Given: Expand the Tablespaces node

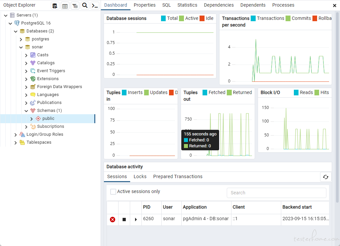Looking at the screenshot, I should coord(16,143).
